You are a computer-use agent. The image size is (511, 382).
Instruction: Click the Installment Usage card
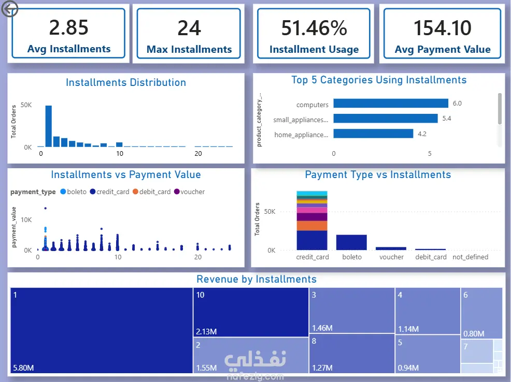pos(314,34)
